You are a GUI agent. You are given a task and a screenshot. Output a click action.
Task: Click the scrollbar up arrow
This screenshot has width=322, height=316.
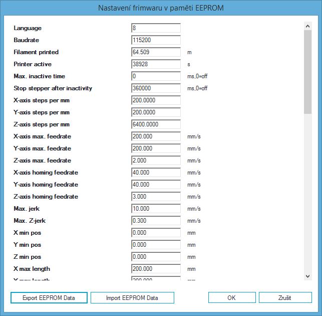(308, 26)
